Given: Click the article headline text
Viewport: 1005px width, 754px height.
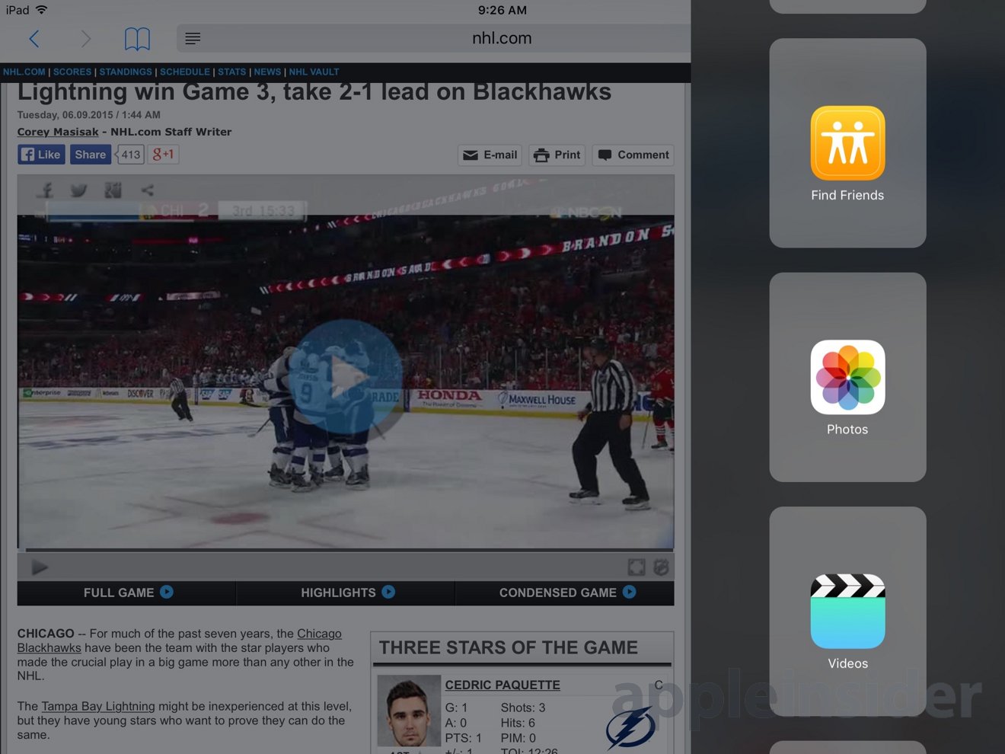Looking at the screenshot, I should pos(314,92).
